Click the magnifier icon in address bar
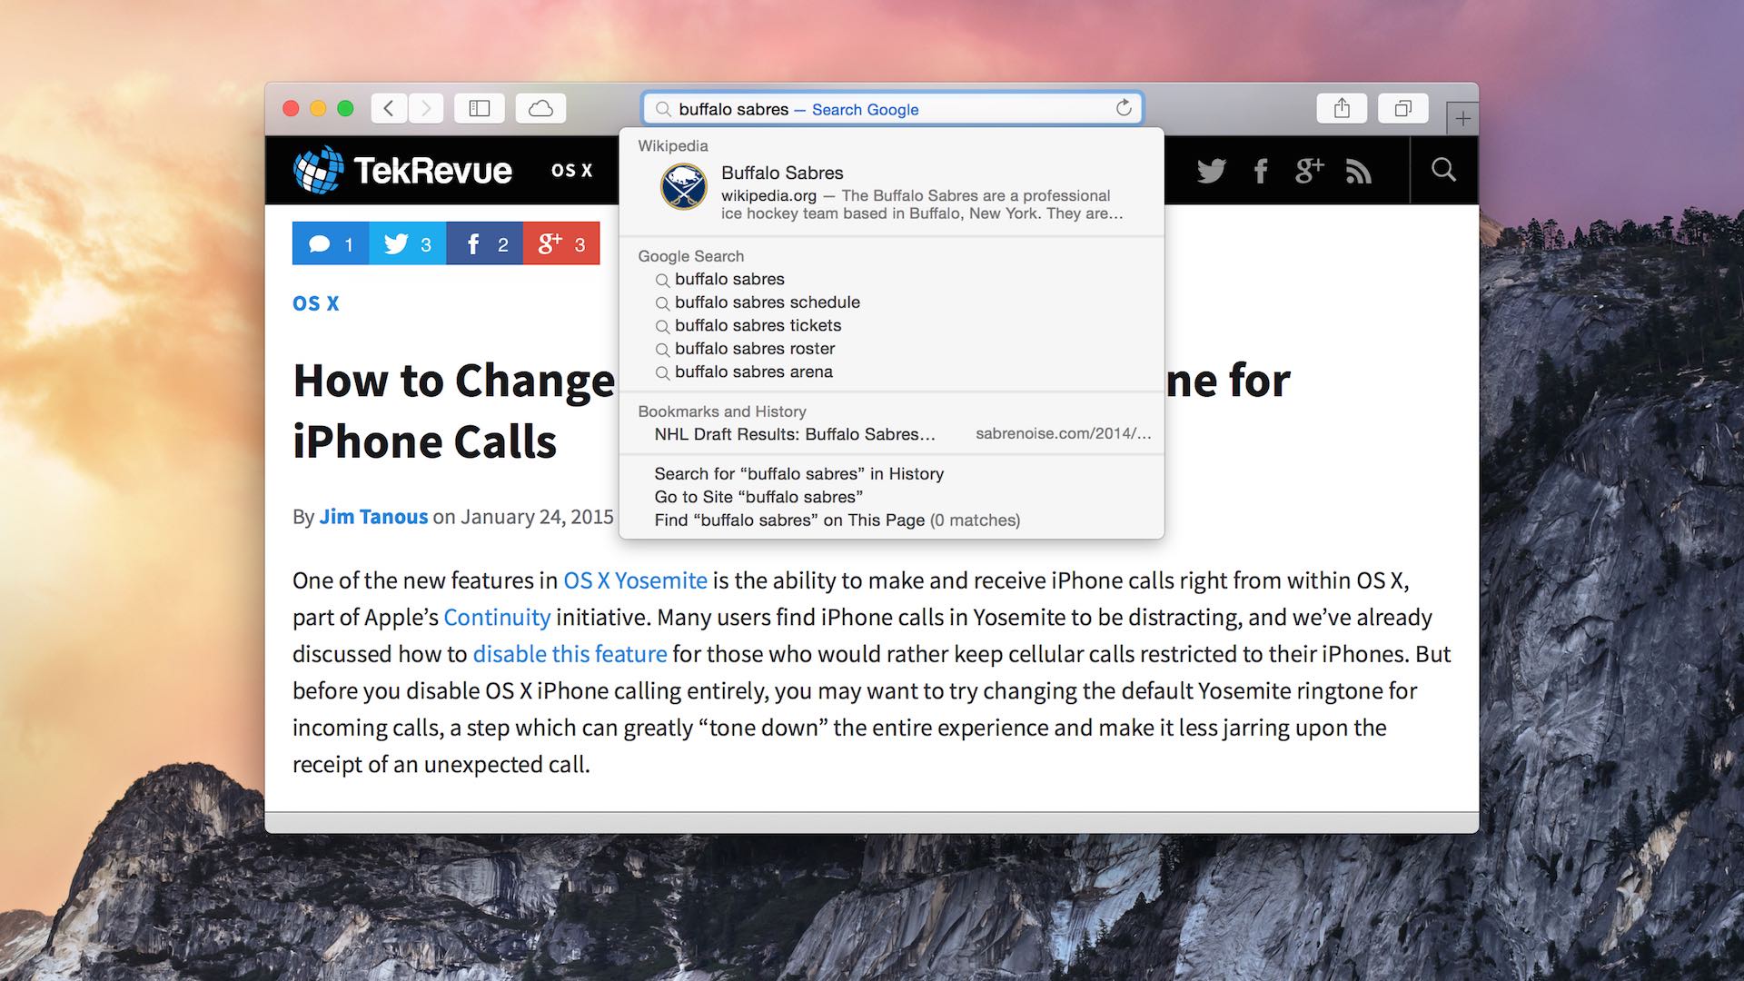This screenshot has width=1744, height=981. (x=664, y=110)
